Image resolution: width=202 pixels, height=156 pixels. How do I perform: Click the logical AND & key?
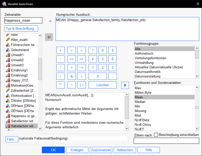pos(72,76)
